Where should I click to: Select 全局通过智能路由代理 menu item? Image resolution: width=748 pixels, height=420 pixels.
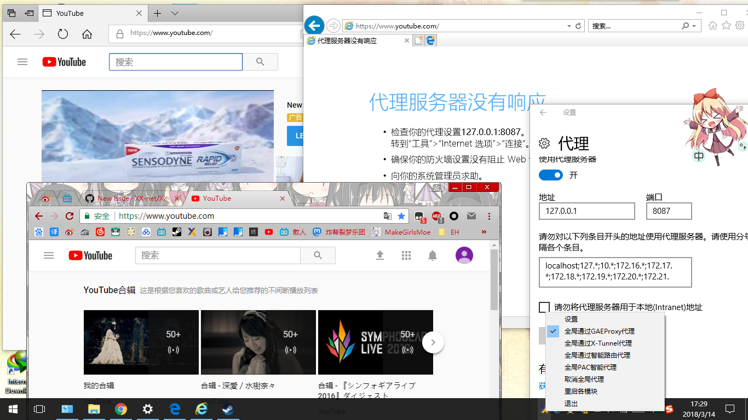tap(605, 355)
